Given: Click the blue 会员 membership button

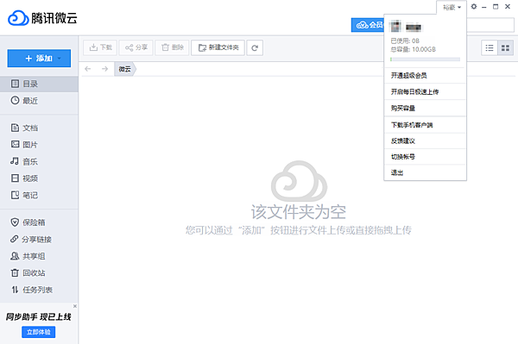Looking at the screenshot, I should (368, 25).
